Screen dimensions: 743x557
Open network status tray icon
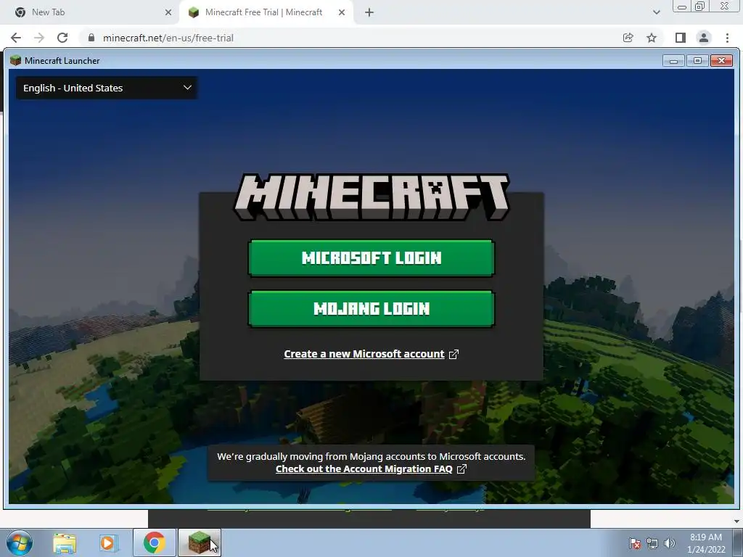pos(652,543)
